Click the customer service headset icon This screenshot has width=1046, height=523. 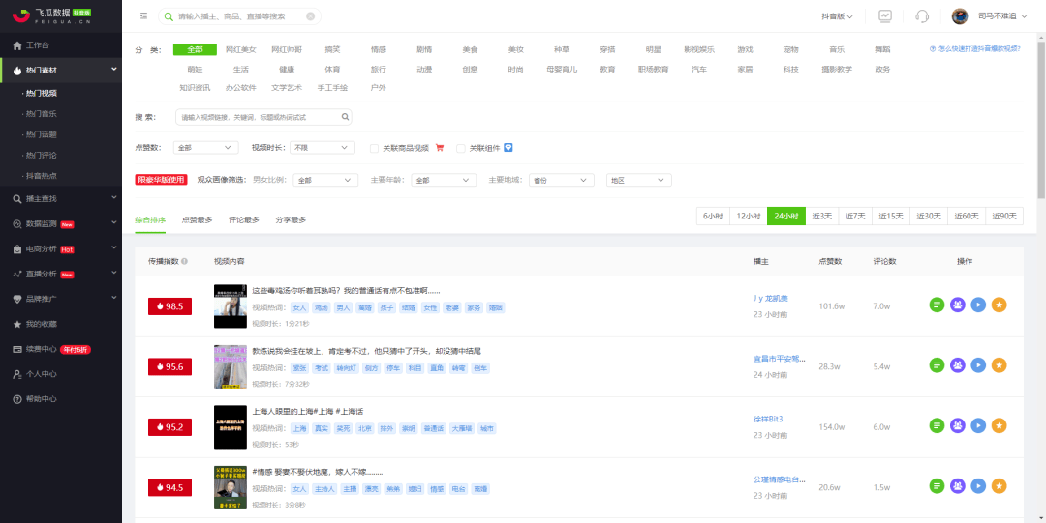click(x=922, y=16)
